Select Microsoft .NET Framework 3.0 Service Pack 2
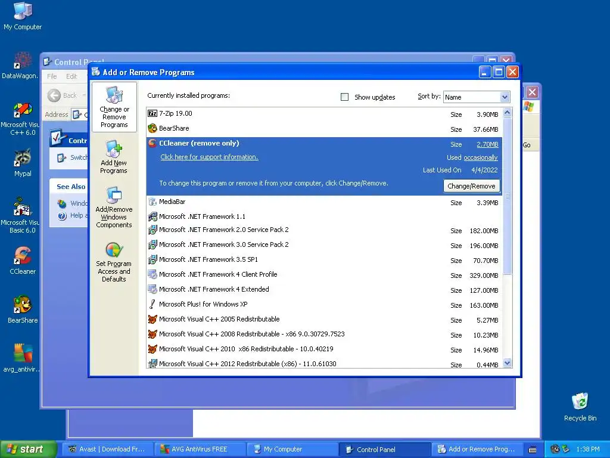Image resolution: width=610 pixels, height=458 pixels. tap(325, 245)
